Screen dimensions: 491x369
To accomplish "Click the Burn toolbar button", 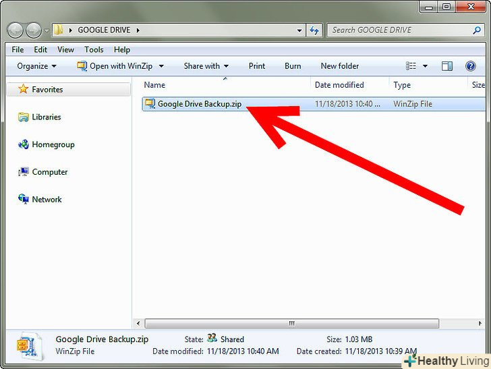I will (293, 66).
